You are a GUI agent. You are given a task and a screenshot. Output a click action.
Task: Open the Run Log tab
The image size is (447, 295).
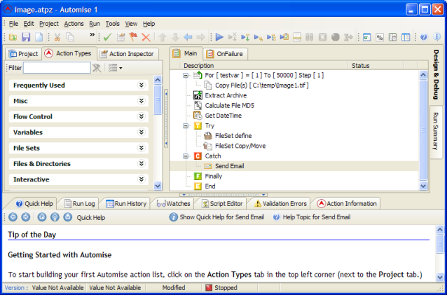(x=78, y=203)
